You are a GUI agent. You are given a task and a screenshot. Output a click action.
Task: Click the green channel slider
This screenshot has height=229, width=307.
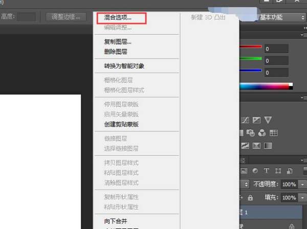click(x=251, y=58)
